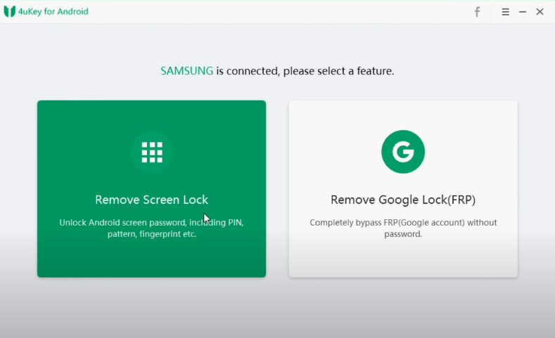555x338 pixels.
Task: Open the Facebook page icon
Action: tap(477, 12)
